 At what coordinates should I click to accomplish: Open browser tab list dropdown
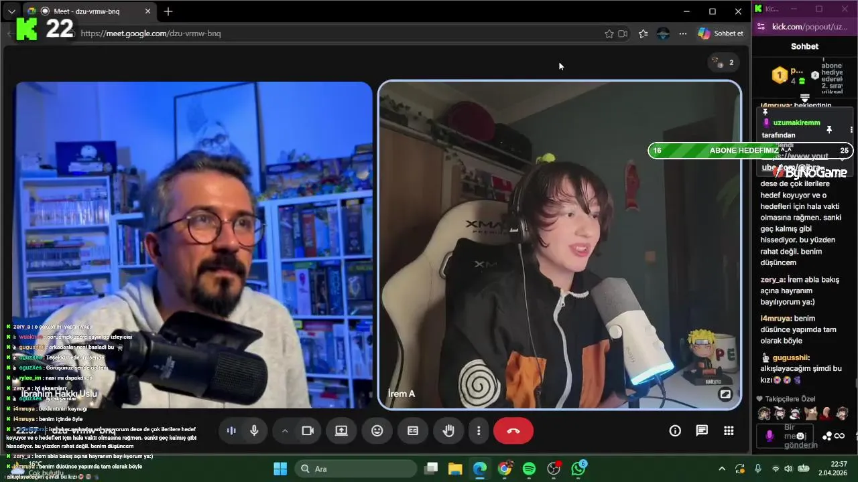pos(11,11)
